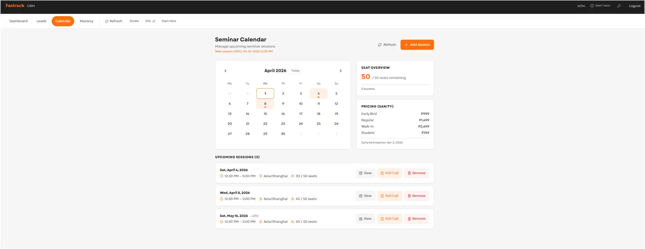This screenshot has width=645, height=249.
Task: Jump to Today in the calendar
Action: [295, 71]
